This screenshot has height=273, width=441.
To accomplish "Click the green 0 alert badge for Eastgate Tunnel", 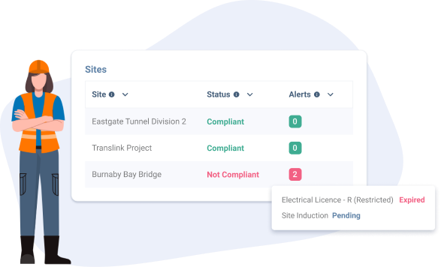I will pos(295,121).
